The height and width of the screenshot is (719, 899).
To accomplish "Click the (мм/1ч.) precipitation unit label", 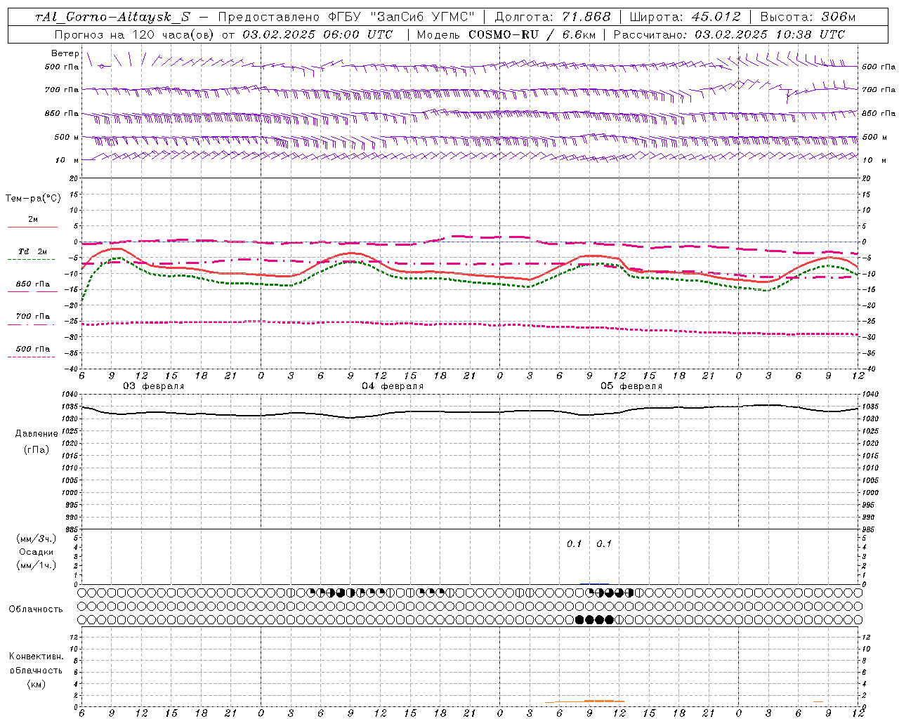I will click(x=37, y=565).
